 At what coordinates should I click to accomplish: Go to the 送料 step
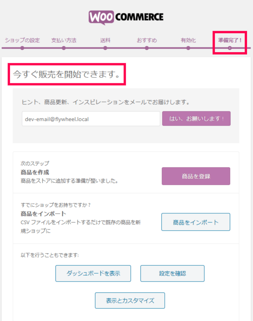point(105,40)
